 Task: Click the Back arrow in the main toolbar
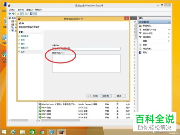click(10, 14)
